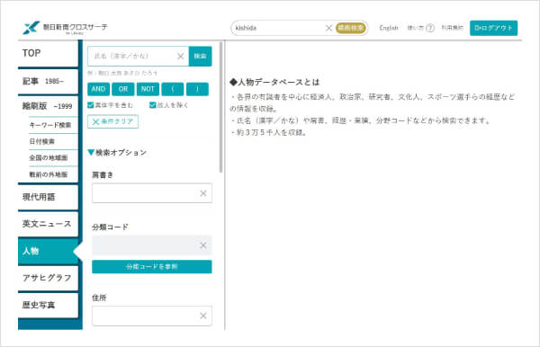Click the 条件クリア button
540x347 pixels.
[x=113, y=121]
